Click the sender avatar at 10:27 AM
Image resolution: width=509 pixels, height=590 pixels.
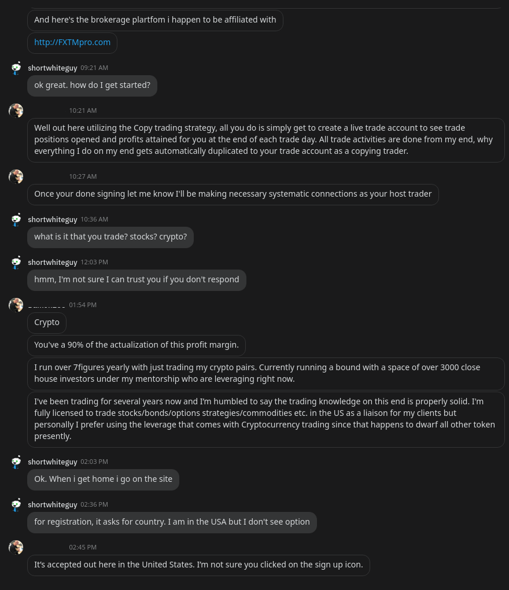tap(16, 176)
